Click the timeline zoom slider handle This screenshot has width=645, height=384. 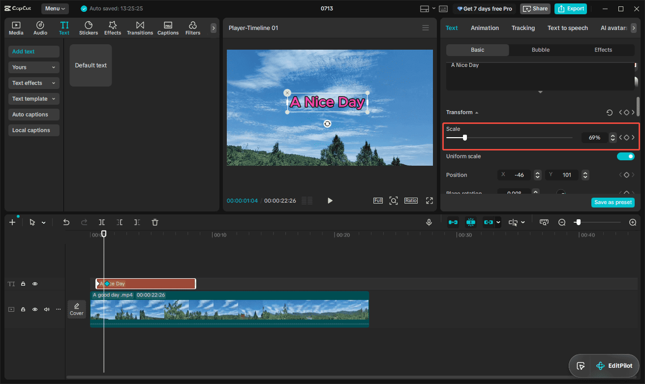pos(579,222)
